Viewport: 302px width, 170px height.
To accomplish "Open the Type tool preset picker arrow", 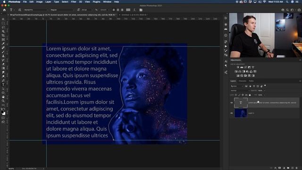I will pyautogui.click(x=14, y=10).
